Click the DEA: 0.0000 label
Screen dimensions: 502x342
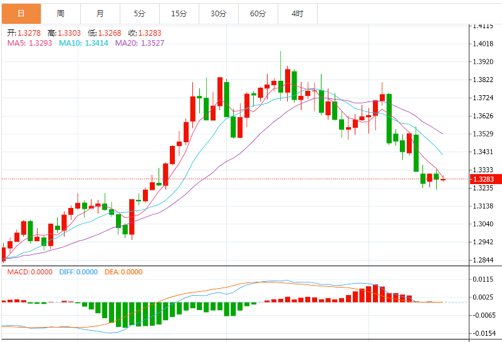(x=123, y=272)
